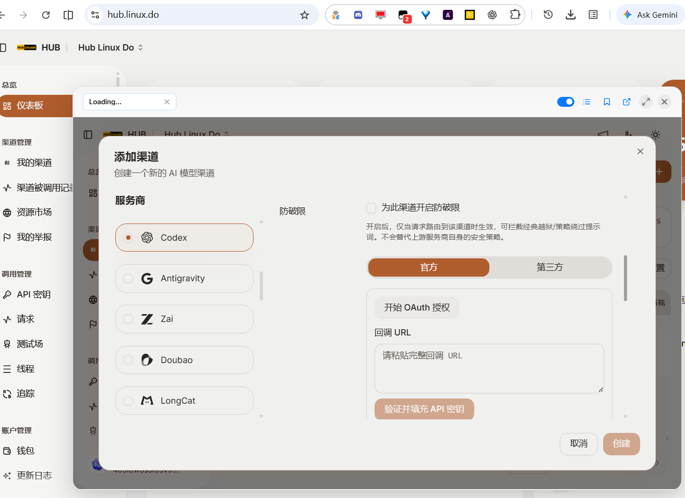Switch to the 官方 tab

point(429,267)
